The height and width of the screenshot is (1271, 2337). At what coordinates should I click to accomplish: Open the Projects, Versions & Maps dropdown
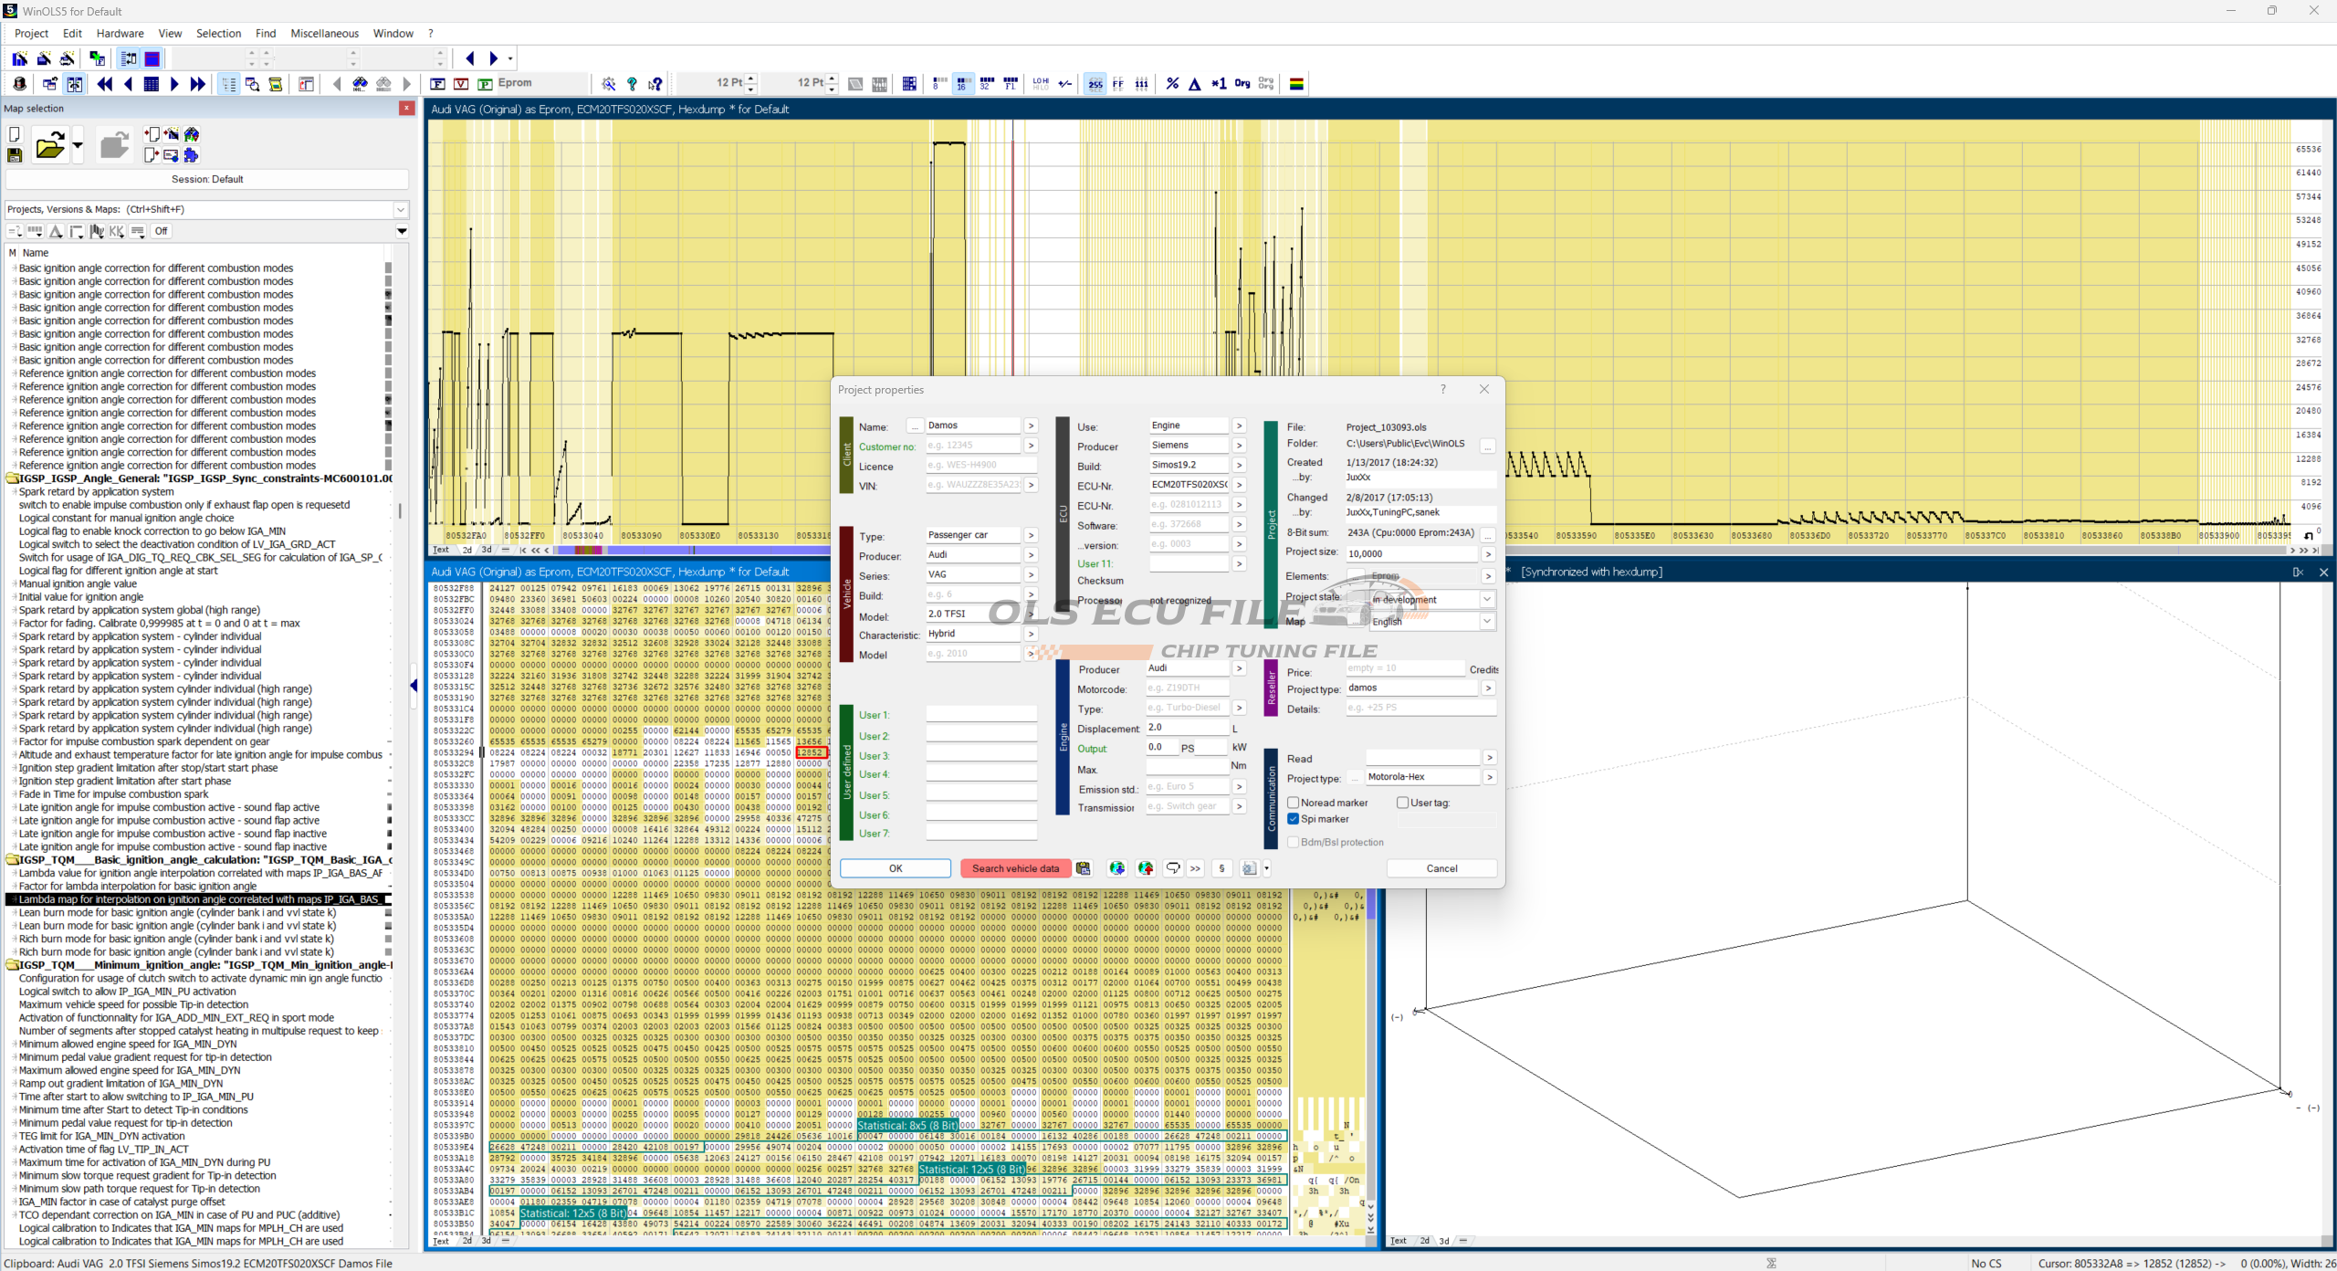click(x=400, y=210)
